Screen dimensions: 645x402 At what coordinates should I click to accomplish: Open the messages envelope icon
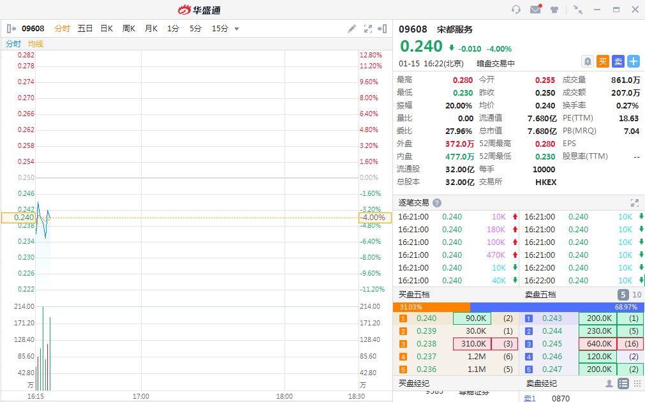(x=535, y=10)
